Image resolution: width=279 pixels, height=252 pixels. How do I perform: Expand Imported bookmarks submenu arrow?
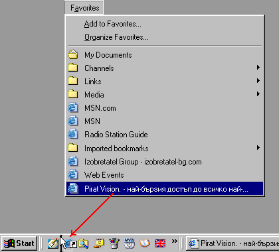258,148
